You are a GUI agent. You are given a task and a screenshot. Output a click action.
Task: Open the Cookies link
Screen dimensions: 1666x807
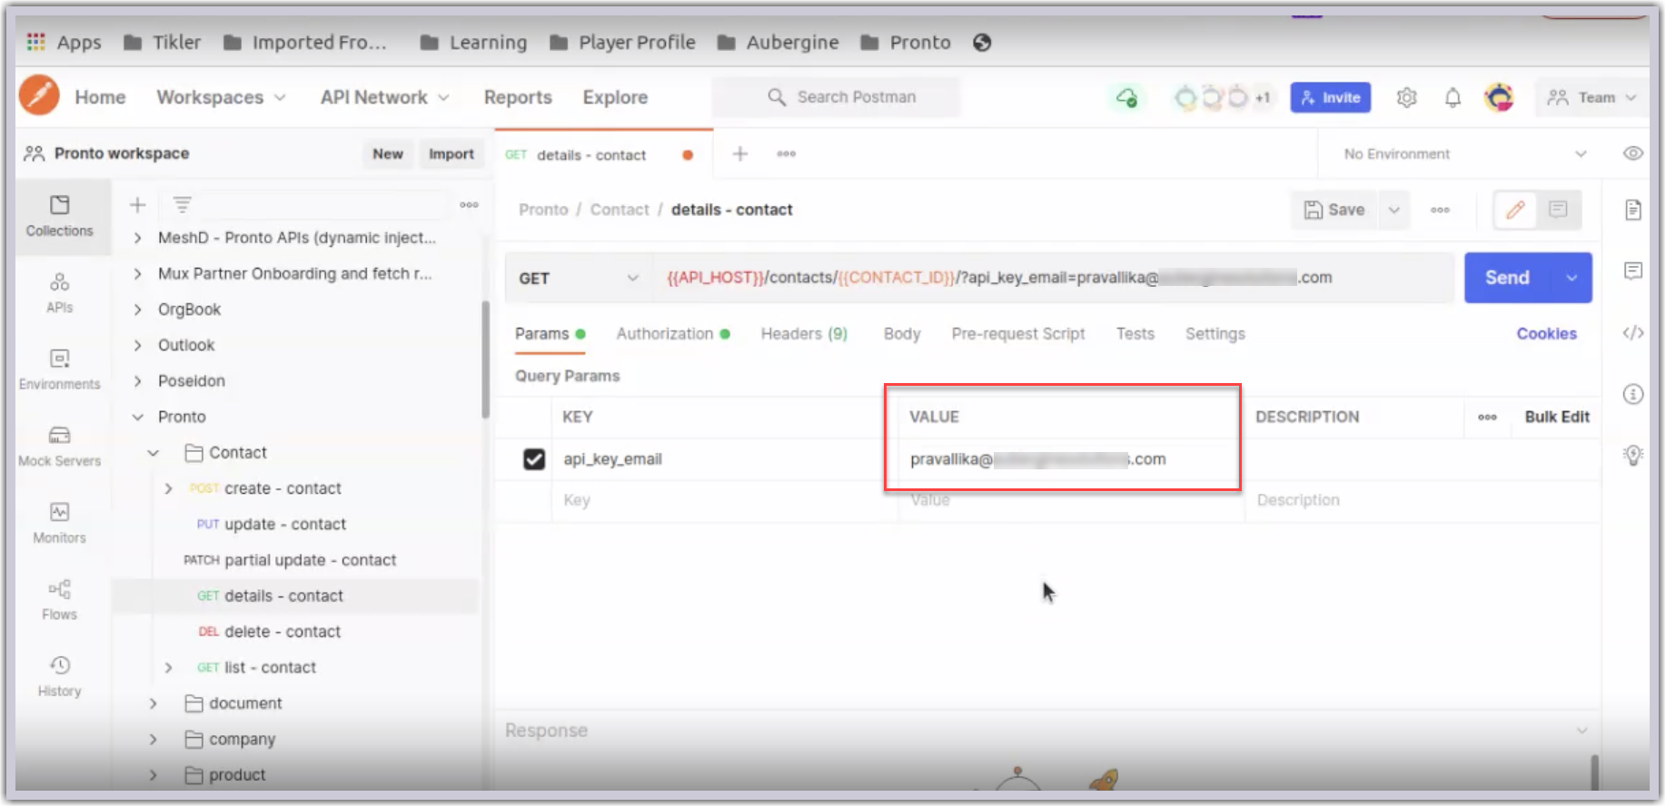pos(1546,334)
